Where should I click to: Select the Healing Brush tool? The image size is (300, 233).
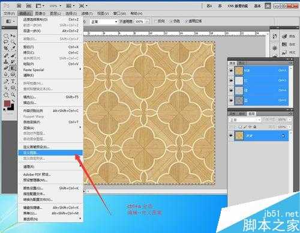coord(6,55)
